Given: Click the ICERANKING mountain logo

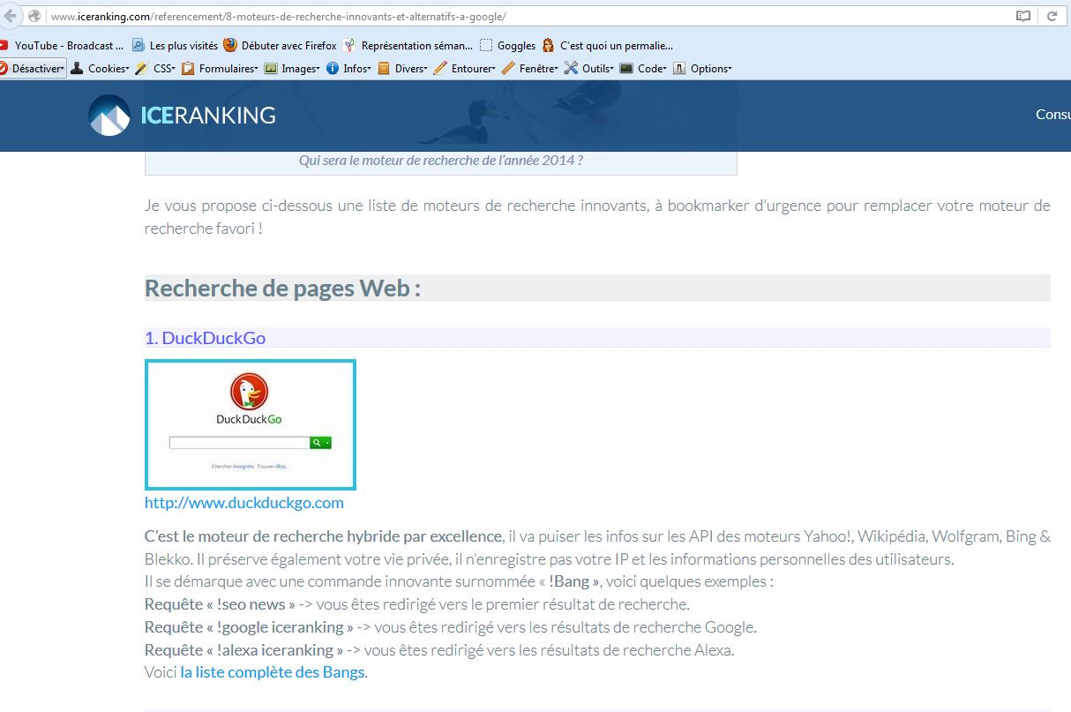Looking at the screenshot, I should 109,116.
